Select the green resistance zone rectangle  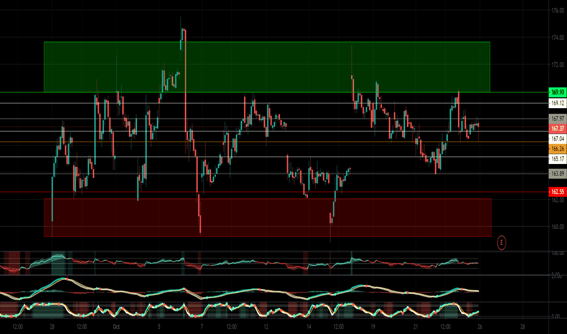(267, 67)
